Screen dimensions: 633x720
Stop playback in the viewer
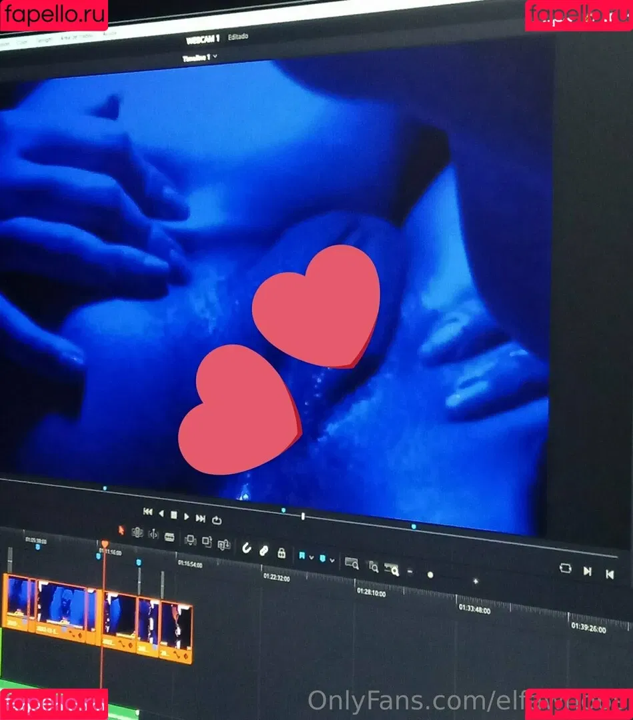(173, 515)
